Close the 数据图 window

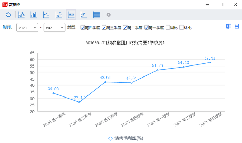235,4
